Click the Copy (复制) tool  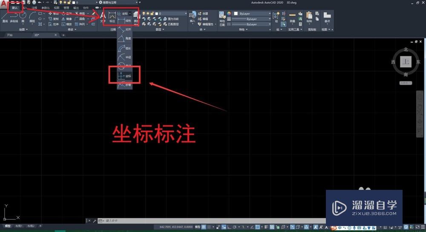[x=54, y=19]
